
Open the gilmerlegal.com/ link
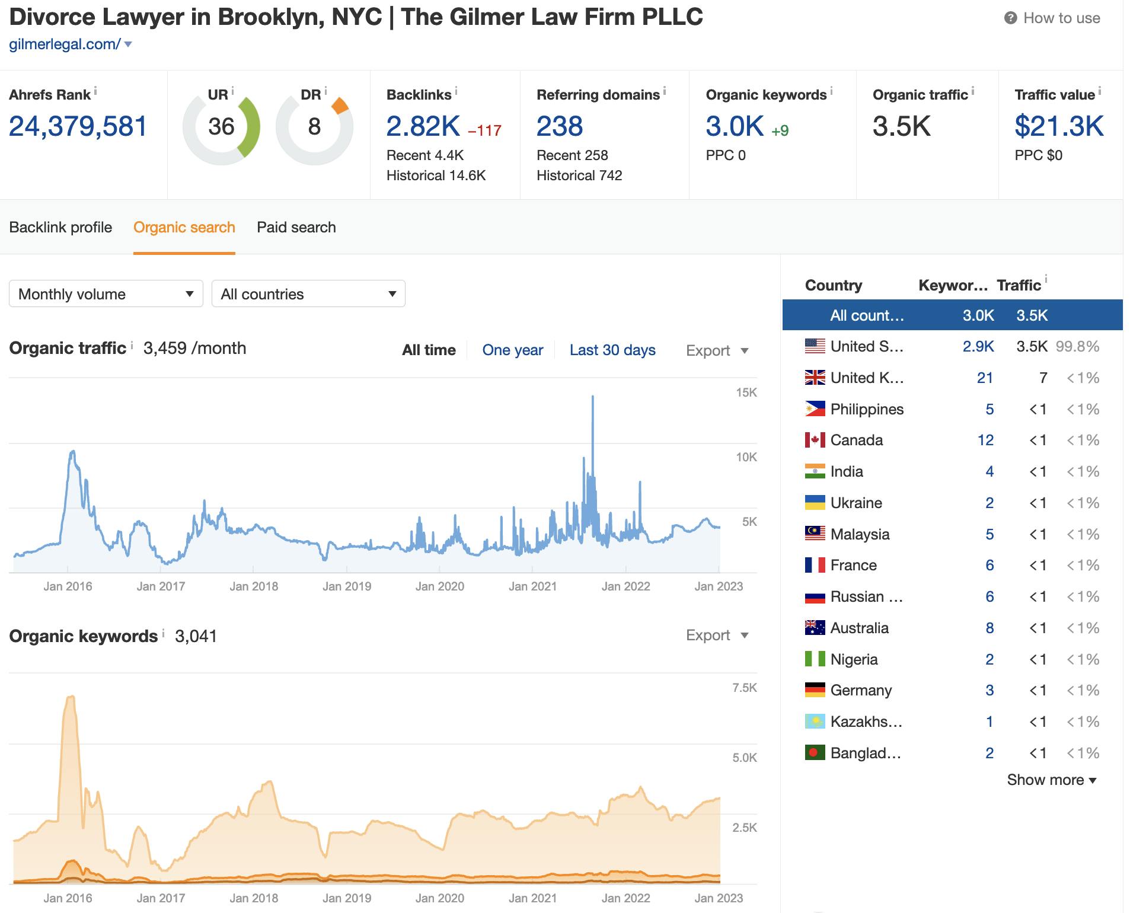click(x=65, y=44)
